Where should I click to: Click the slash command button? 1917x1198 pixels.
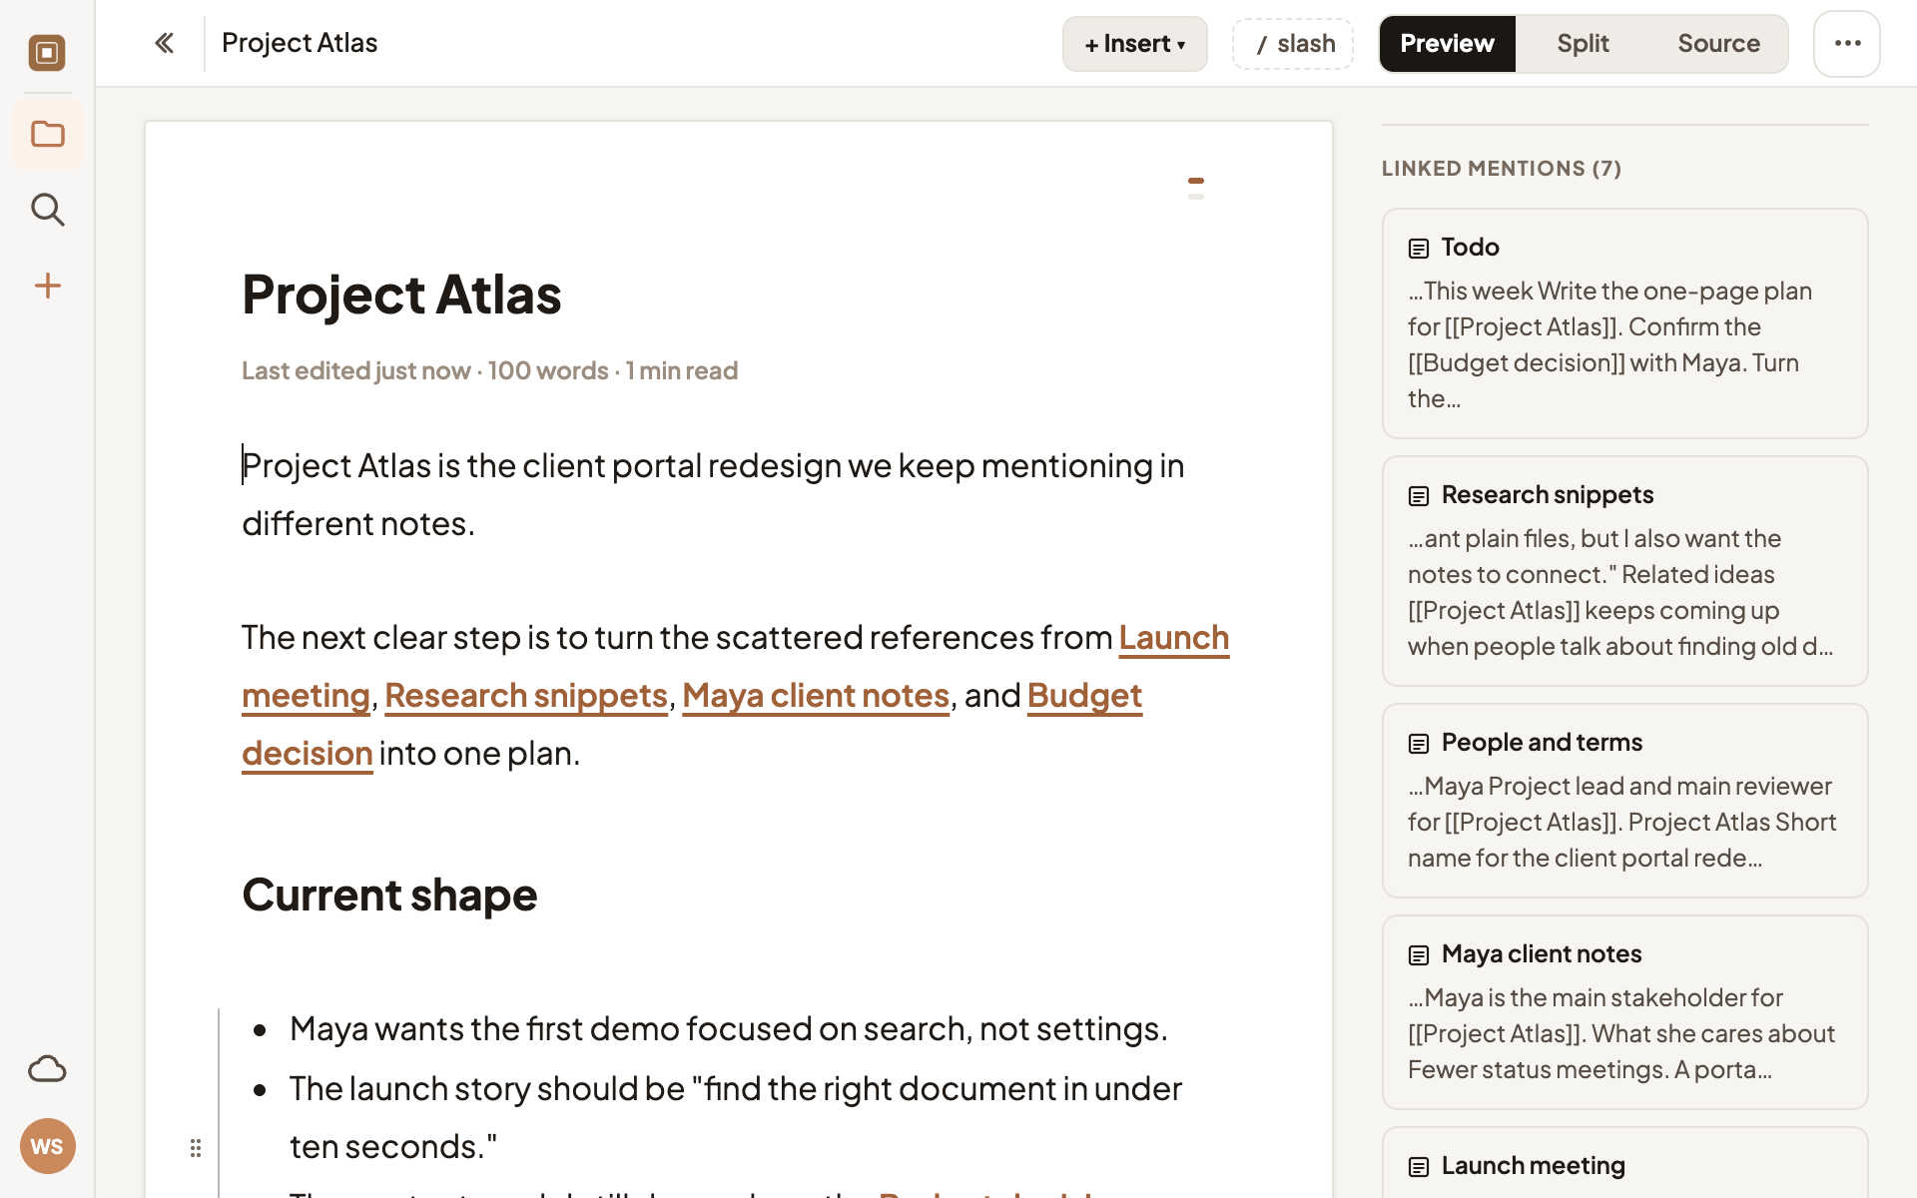[1293, 44]
